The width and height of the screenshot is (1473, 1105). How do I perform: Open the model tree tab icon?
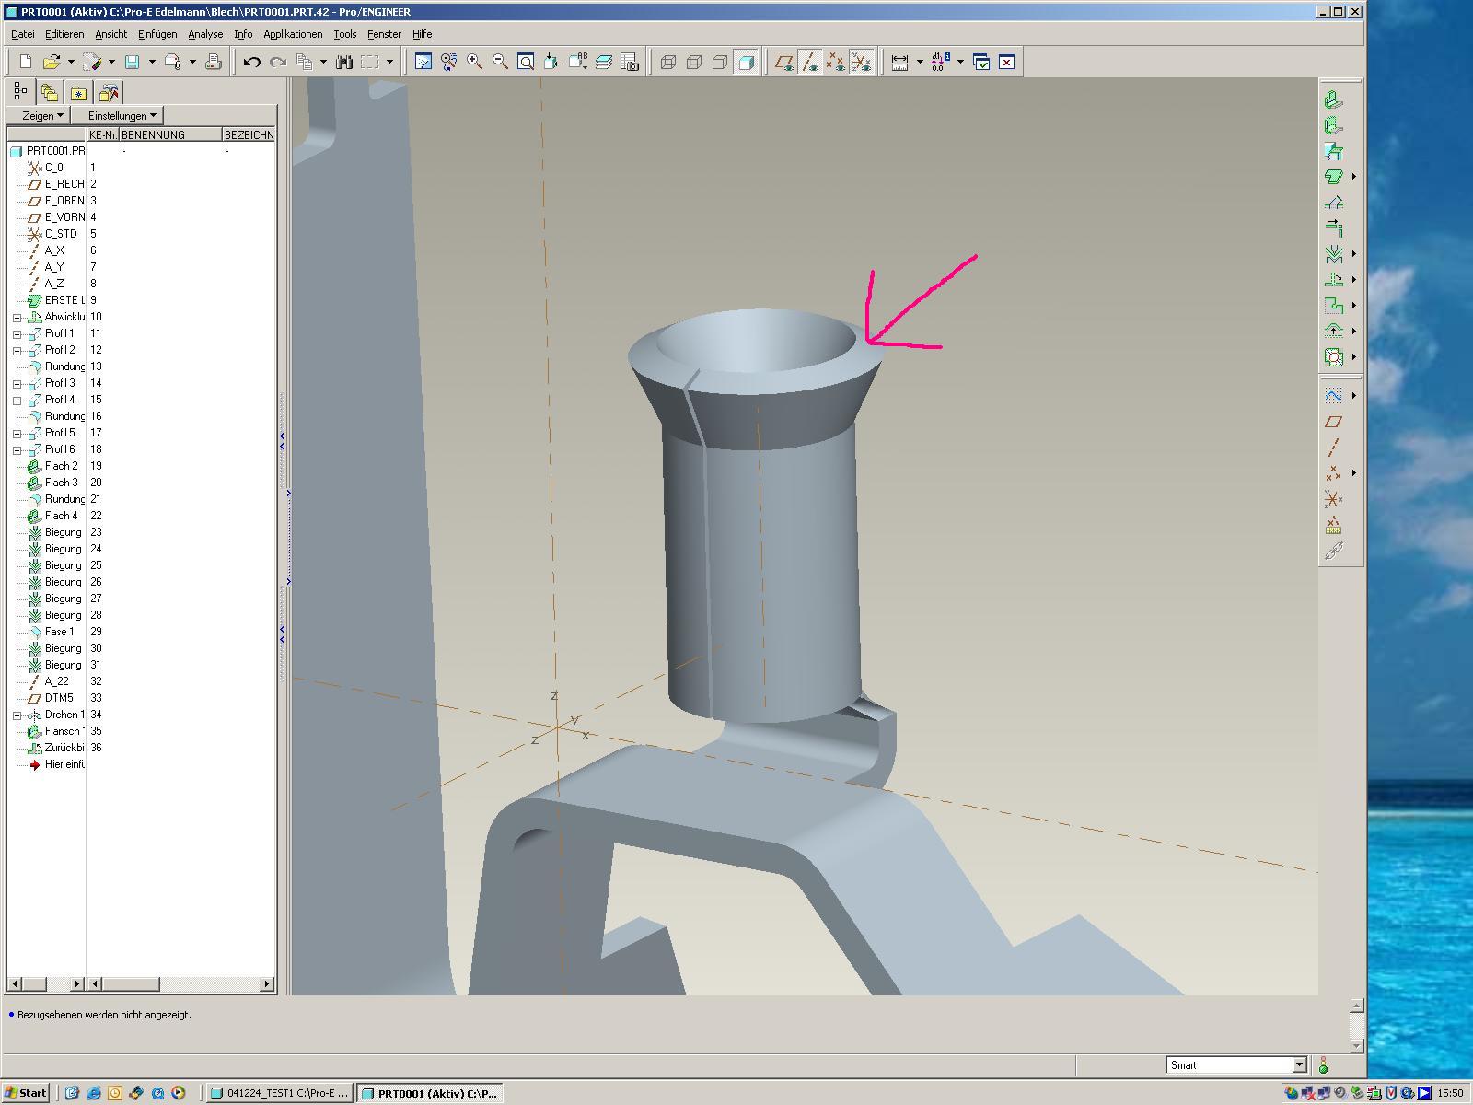20,92
